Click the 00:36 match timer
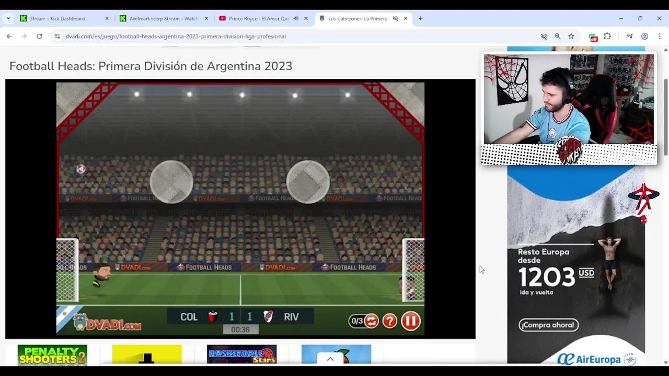 240,330
